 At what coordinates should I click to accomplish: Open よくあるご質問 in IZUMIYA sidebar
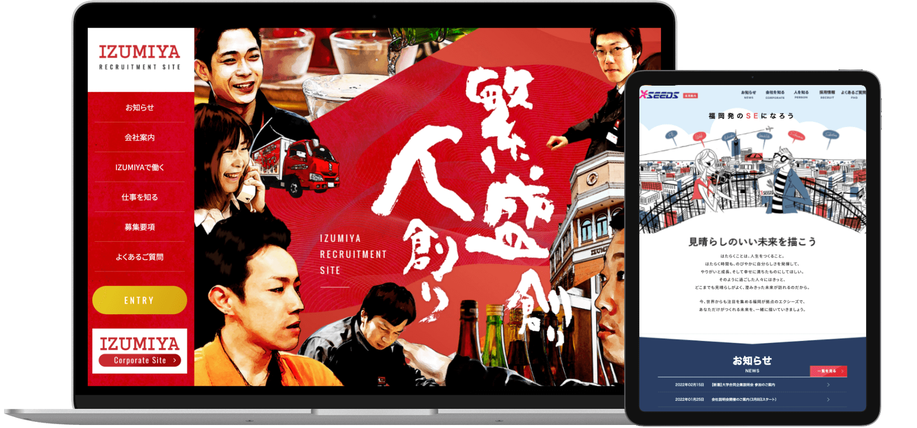140,257
